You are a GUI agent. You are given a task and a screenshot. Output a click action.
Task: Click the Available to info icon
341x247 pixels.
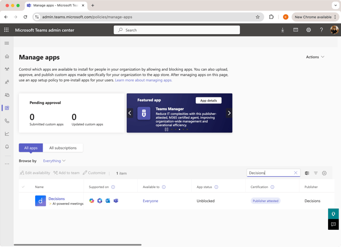tap(164, 187)
